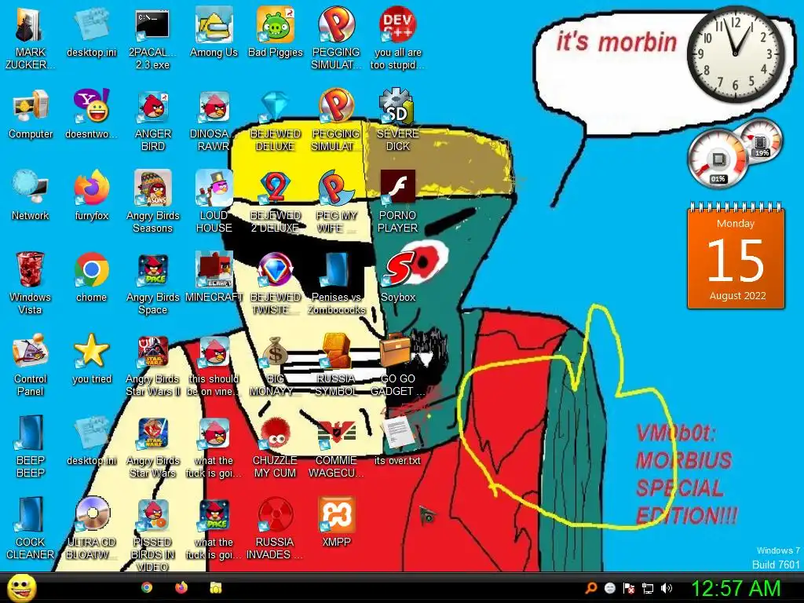
Task: Open the Action Center flag tray icon
Action: (629, 587)
